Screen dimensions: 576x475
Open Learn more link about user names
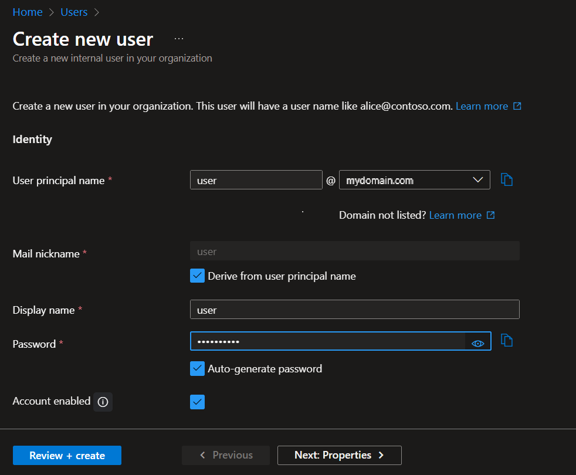click(482, 106)
